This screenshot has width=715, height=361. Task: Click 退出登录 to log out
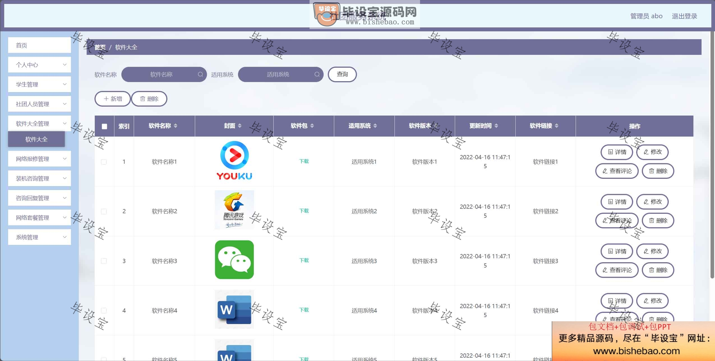coord(684,16)
